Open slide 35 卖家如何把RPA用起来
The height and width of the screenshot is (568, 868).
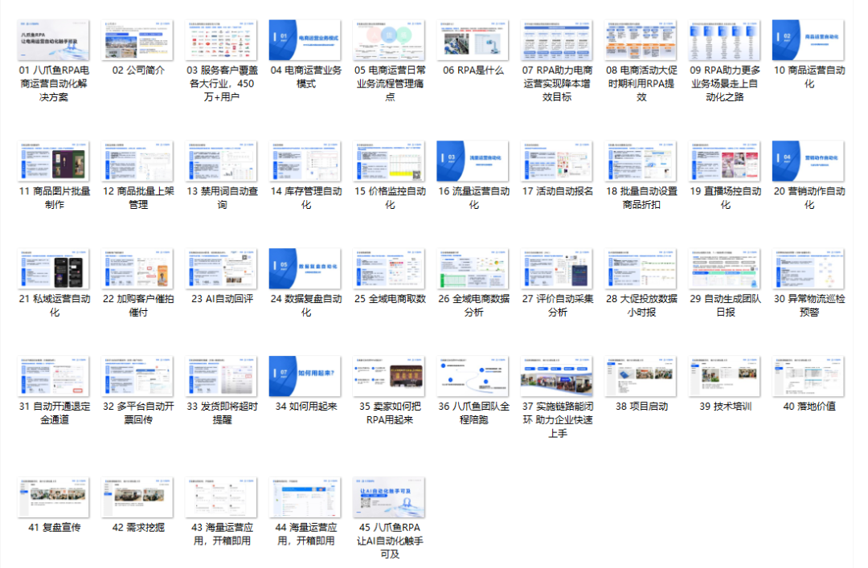coord(389,377)
